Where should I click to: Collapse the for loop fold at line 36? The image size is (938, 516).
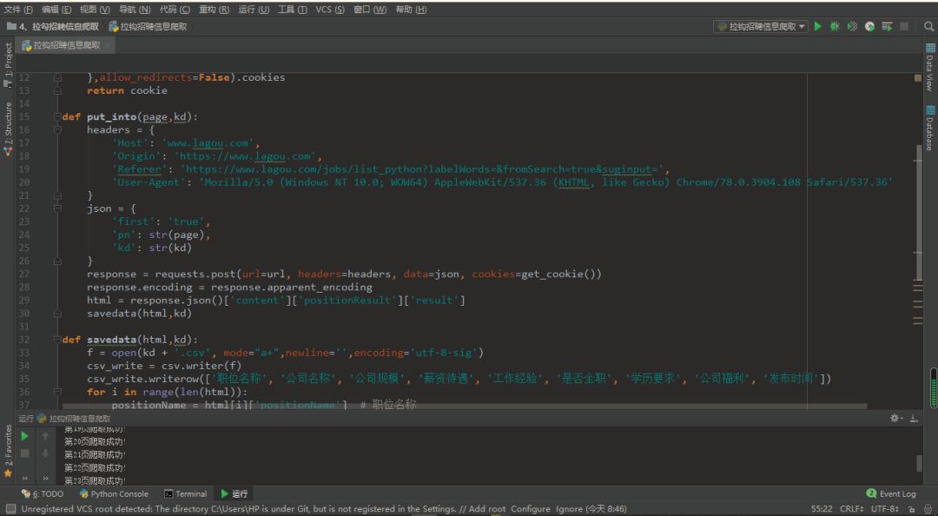(57, 392)
